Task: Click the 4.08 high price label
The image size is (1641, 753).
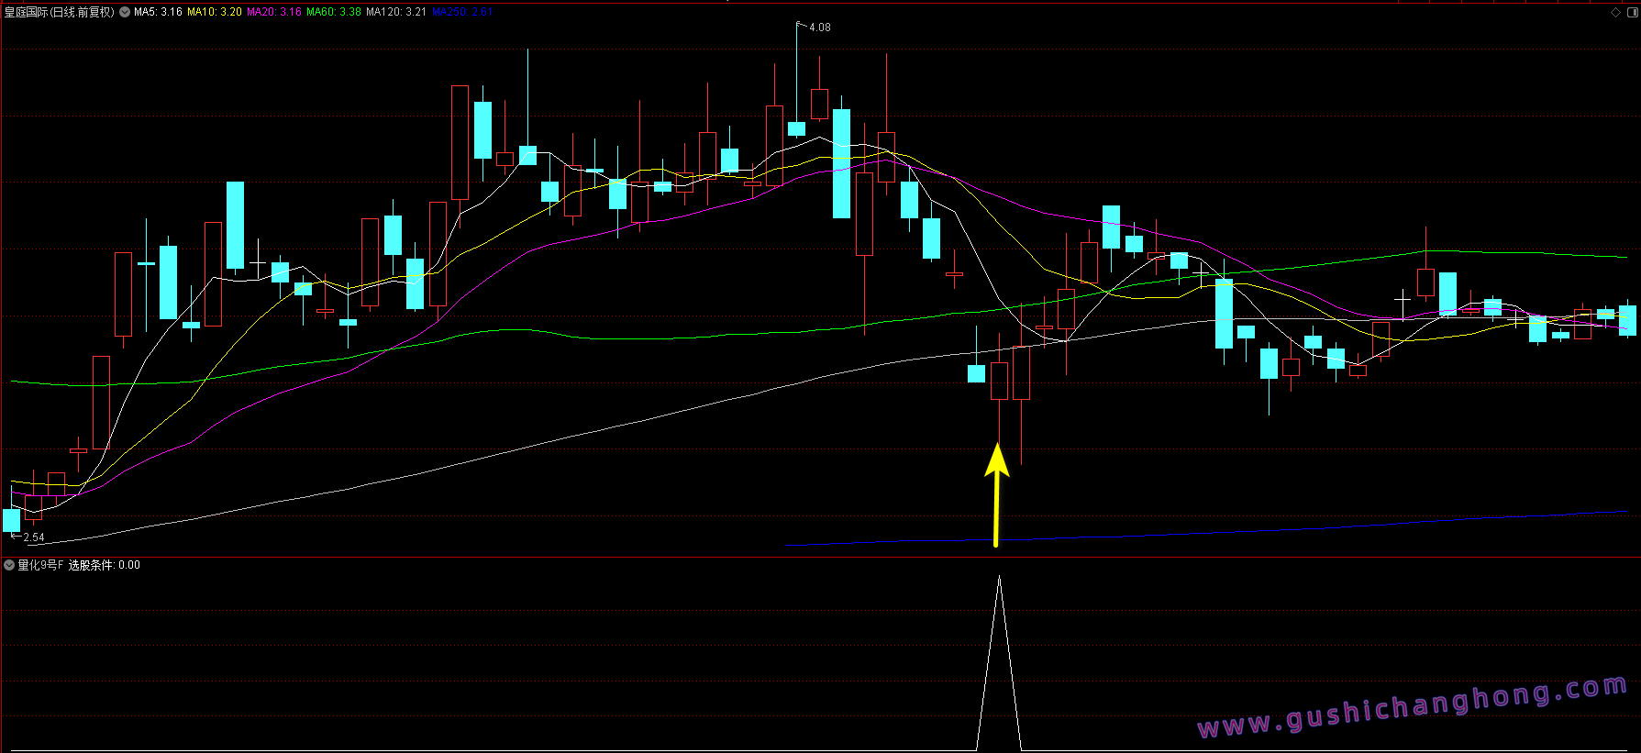Action: 819,28
